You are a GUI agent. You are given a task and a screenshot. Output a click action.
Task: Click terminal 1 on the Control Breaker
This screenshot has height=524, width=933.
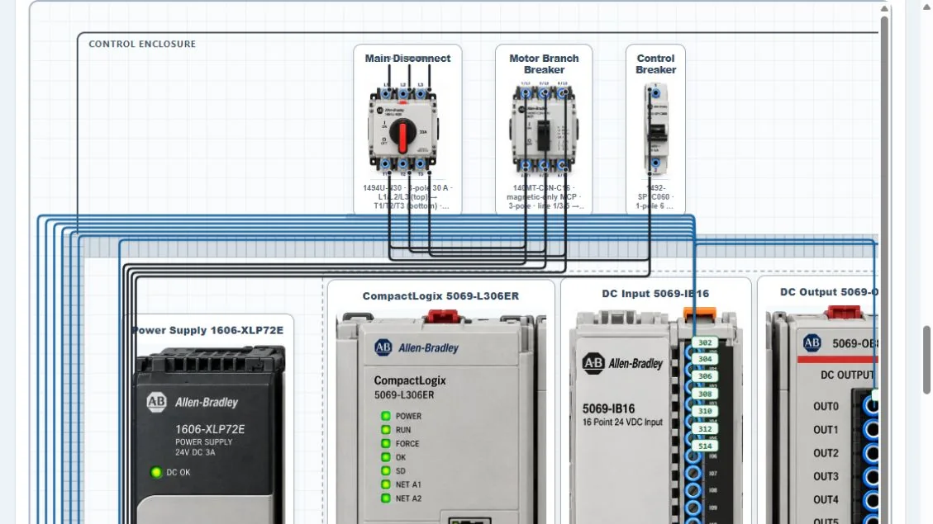655,93
